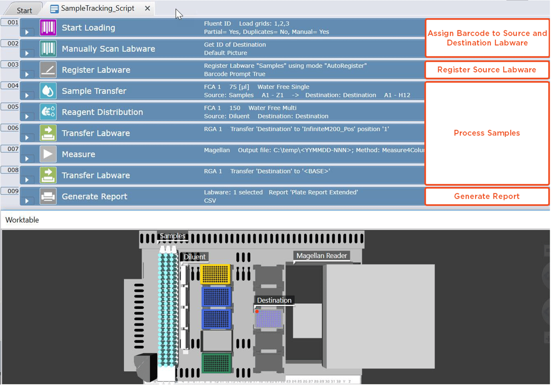Expand script line 004 arrow
Viewport: 551px width, 386px height.
(27, 95)
